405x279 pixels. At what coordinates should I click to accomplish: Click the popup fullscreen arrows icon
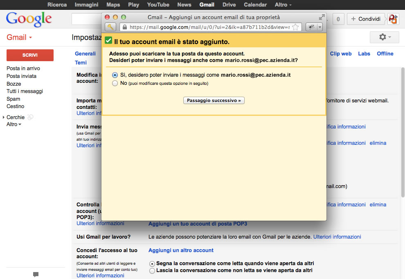(x=322, y=17)
